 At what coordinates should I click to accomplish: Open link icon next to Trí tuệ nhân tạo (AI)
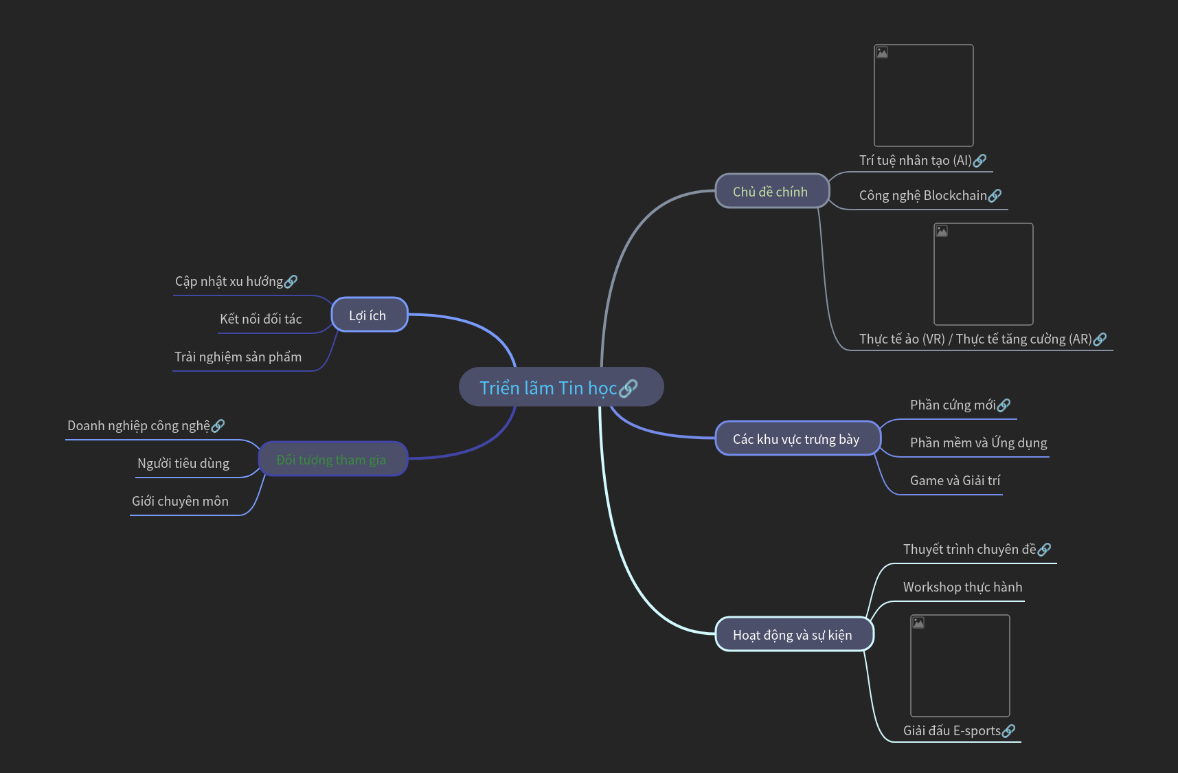pos(979,161)
